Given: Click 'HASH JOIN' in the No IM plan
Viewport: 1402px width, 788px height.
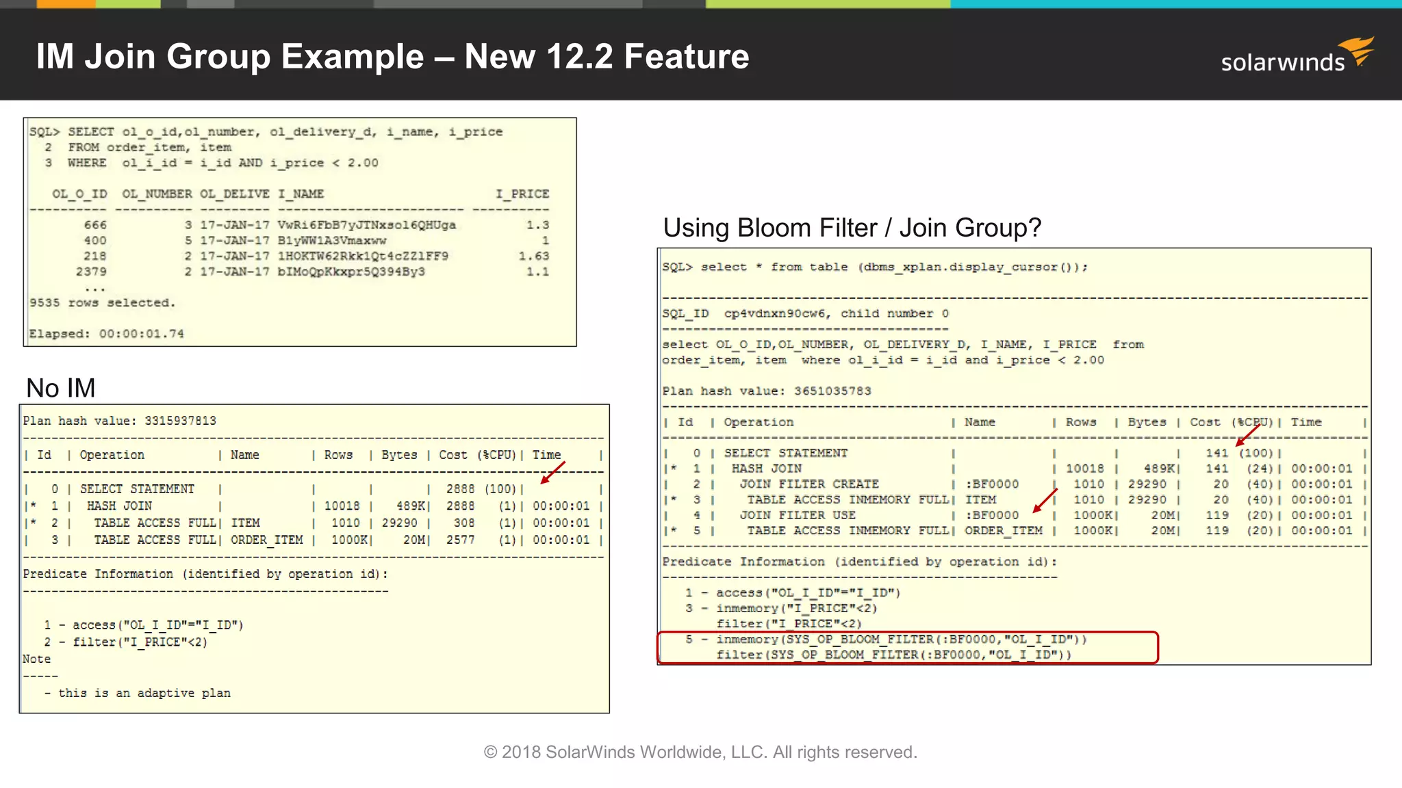Looking at the screenshot, I should coord(119,506).
